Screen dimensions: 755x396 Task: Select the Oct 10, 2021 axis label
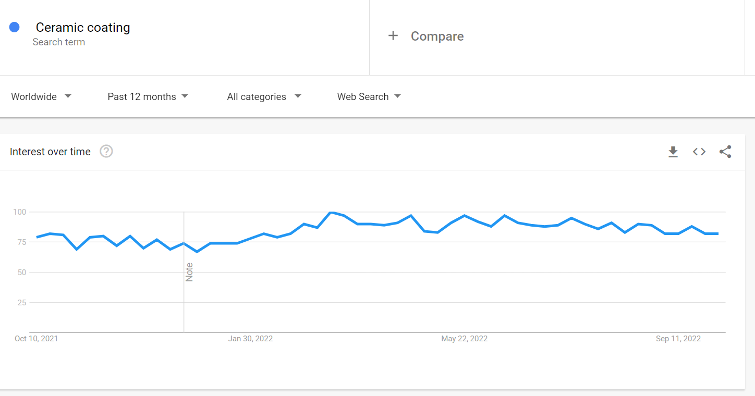[36, 339]
